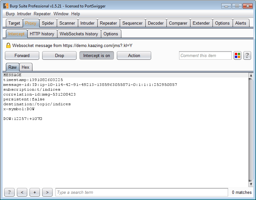
Task: Open the WebSockets history sub-tab
Action: pos(79,34)
